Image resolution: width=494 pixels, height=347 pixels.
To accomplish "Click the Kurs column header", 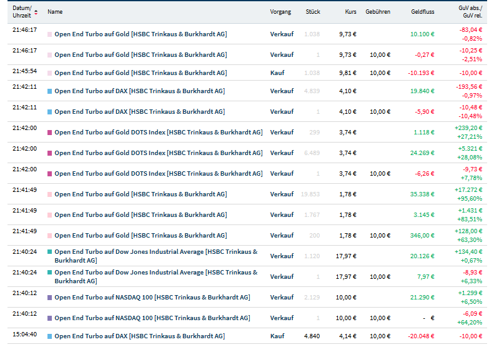I will point(351,12).
